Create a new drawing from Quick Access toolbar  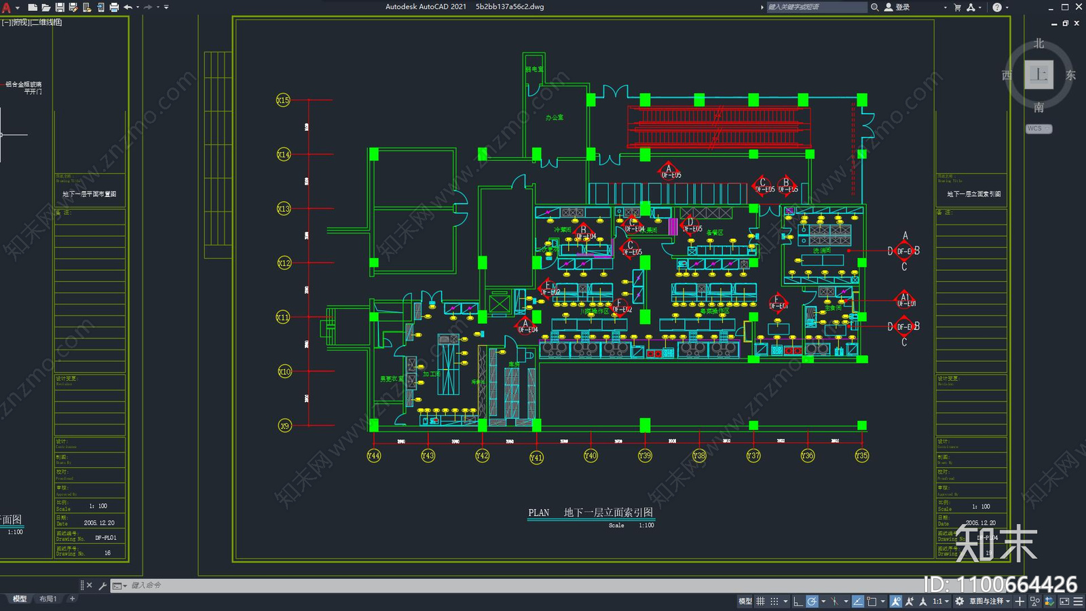coord(32,7)
